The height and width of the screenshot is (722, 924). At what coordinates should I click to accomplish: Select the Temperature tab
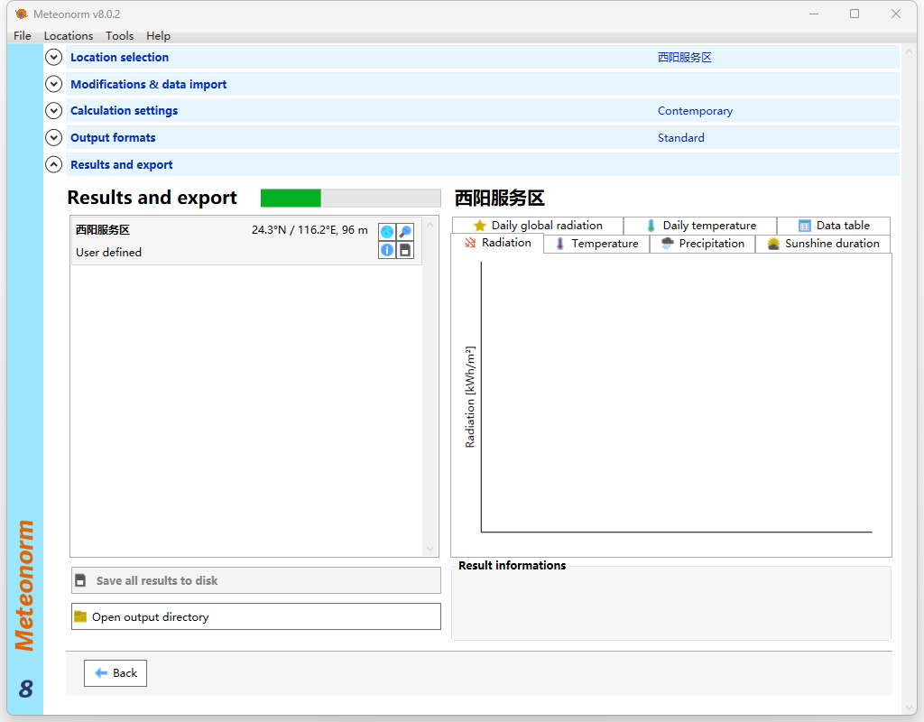[x=596, y=244]
